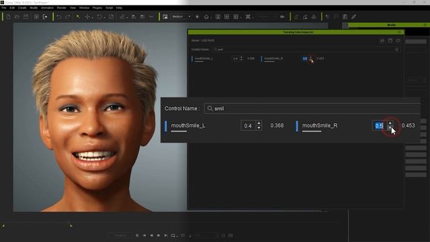Click the pause icon in playback bar
The height and width of the screenshot is (242, 430).
tap(137, 235)
